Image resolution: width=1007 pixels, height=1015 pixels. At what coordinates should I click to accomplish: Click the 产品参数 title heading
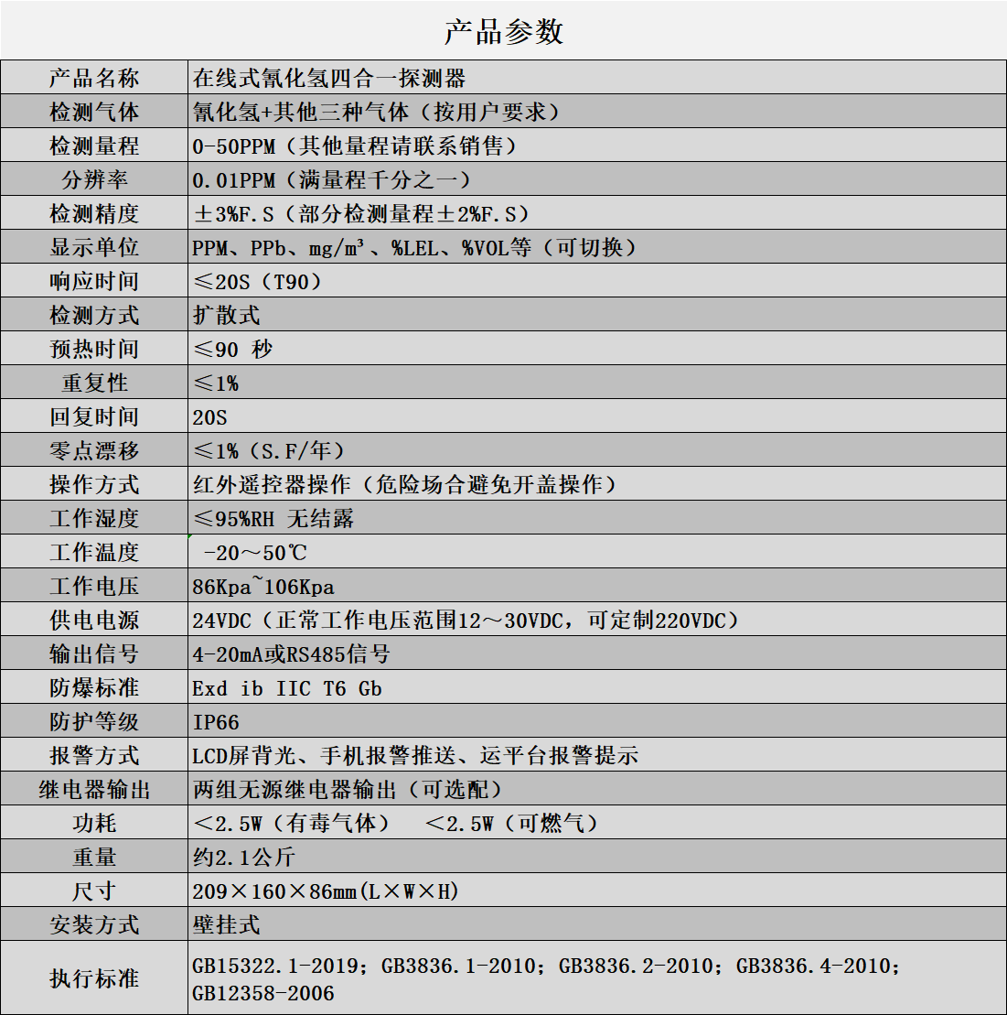[504, 32]
